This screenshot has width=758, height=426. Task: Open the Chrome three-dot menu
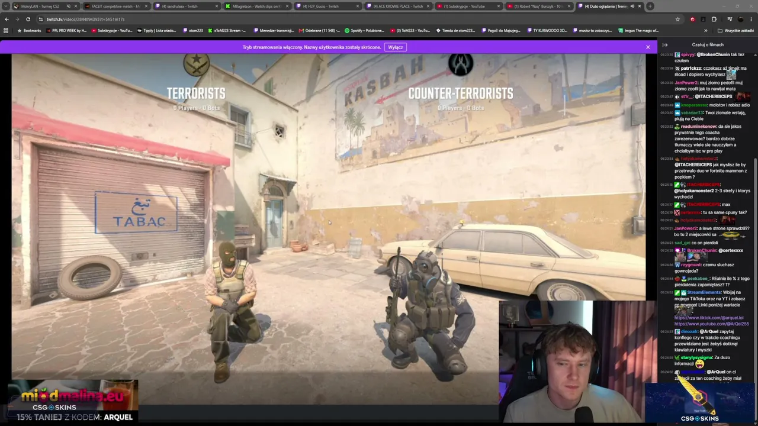click(751, 19)
